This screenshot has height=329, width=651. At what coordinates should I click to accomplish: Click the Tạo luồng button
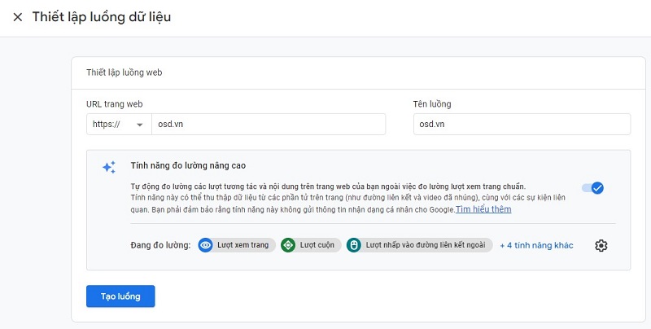[120, 296]
